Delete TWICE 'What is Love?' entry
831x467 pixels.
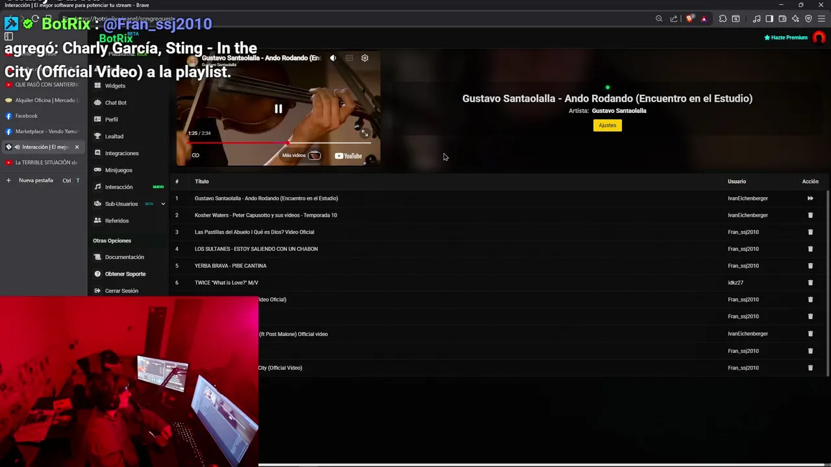[810, 283]
